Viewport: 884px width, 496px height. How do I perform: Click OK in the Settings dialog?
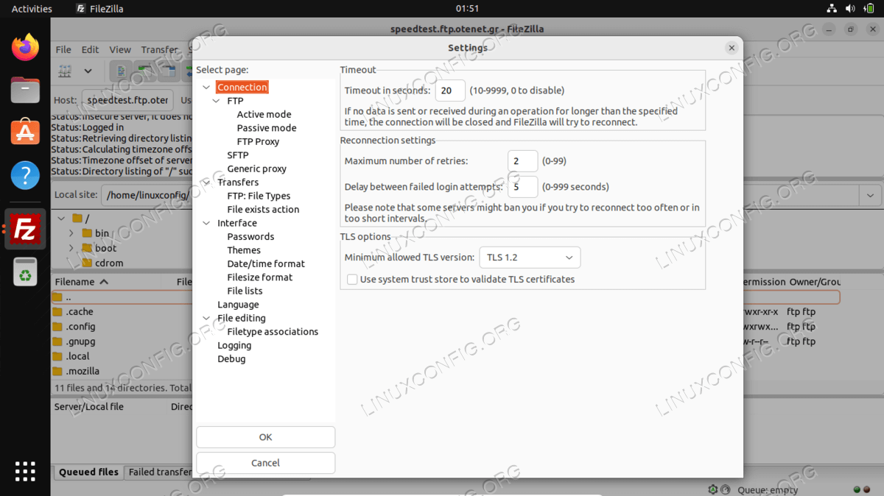[265, 437]
